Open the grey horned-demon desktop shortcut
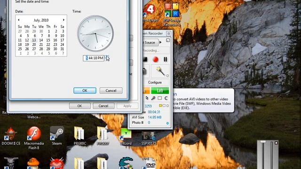 pos(11,163)
